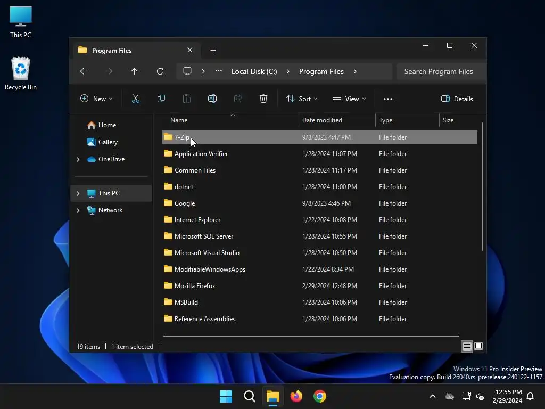Viewport: 545px width, 409px height.
Task: Refresh the Program Files folder view
Action: (160, 71)
